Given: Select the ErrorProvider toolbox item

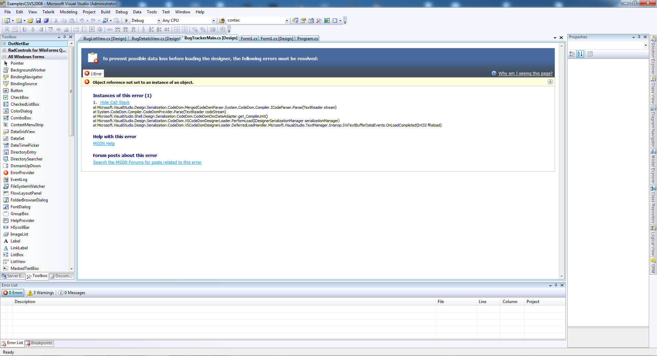Looking at the screenshot, I should (22, 173).
